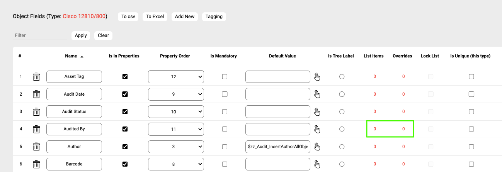Remove the Audited By field

(36, 129)
